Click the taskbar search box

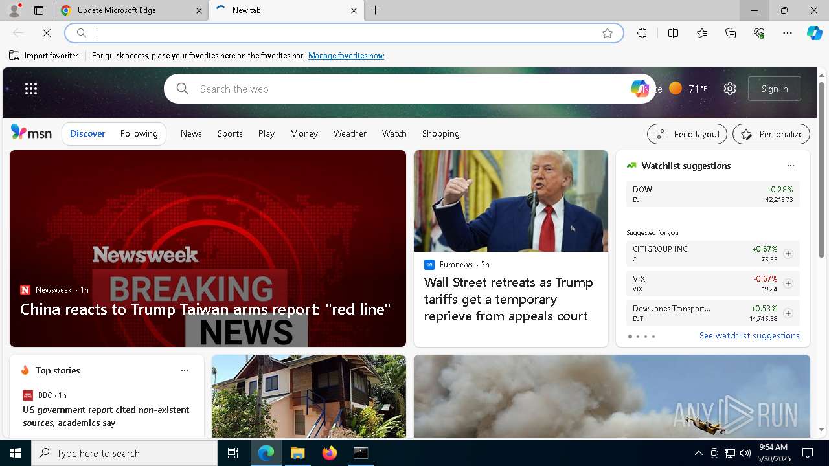pyautogui.click(x=124, y=453)
